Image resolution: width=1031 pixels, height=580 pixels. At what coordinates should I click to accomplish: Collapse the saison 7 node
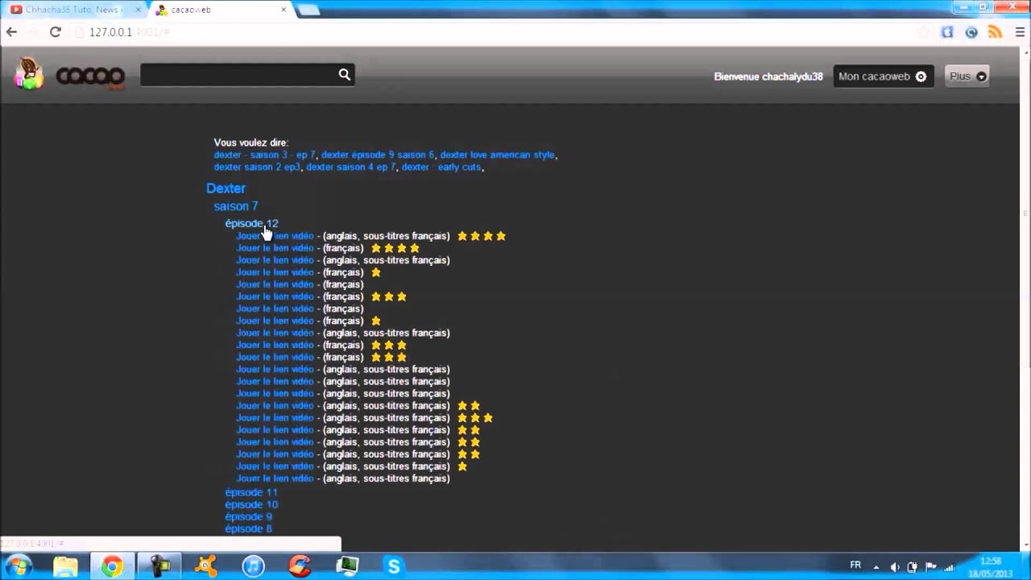click(236, 206)
